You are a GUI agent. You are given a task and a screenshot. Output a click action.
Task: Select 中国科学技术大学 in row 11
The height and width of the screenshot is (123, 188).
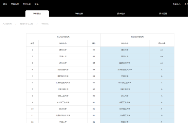(63, 116)
